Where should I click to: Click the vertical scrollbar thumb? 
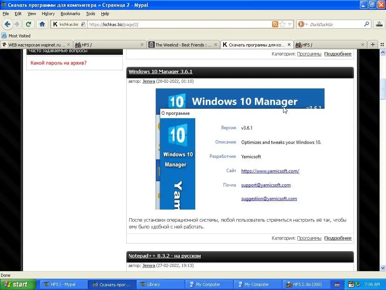(383, 89)
